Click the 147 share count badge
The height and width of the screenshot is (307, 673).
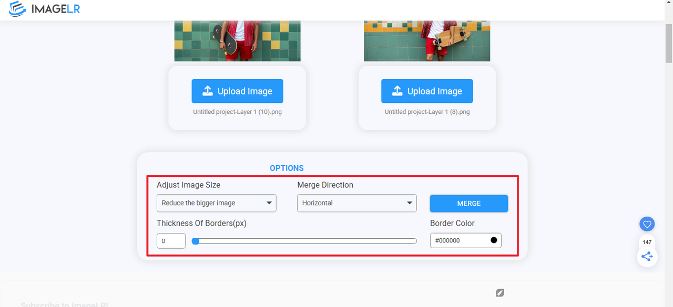647,242
